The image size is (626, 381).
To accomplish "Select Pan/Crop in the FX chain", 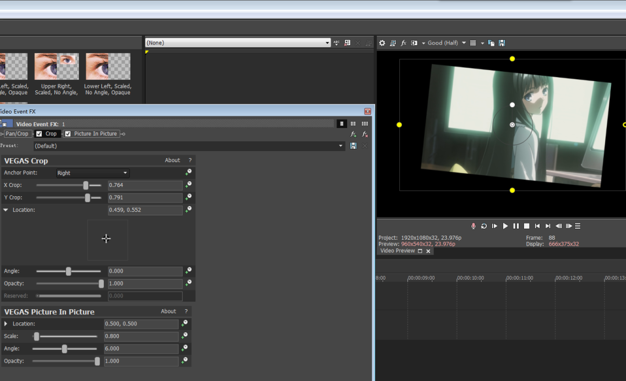I will click(17, 134).
